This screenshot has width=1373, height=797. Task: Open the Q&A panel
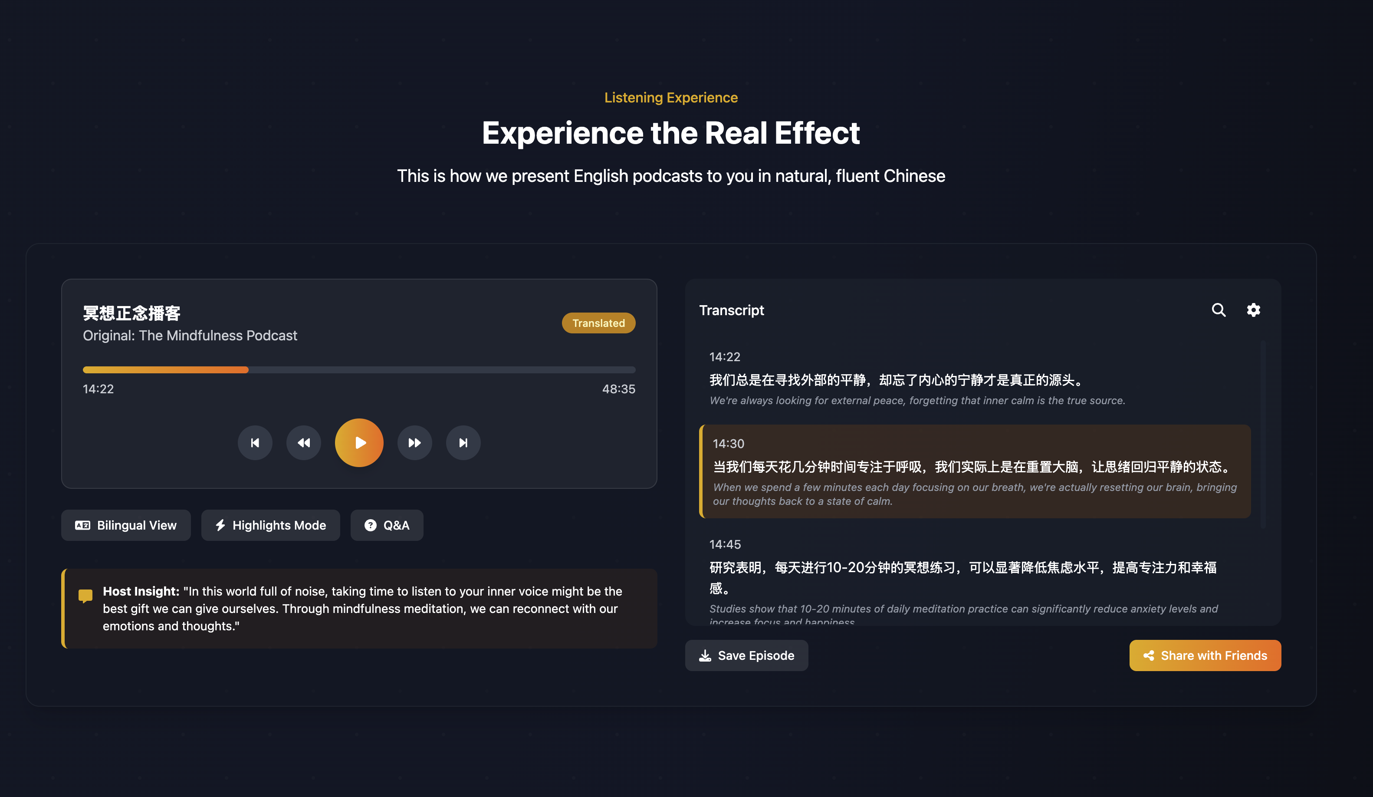(x=387, y=525)
